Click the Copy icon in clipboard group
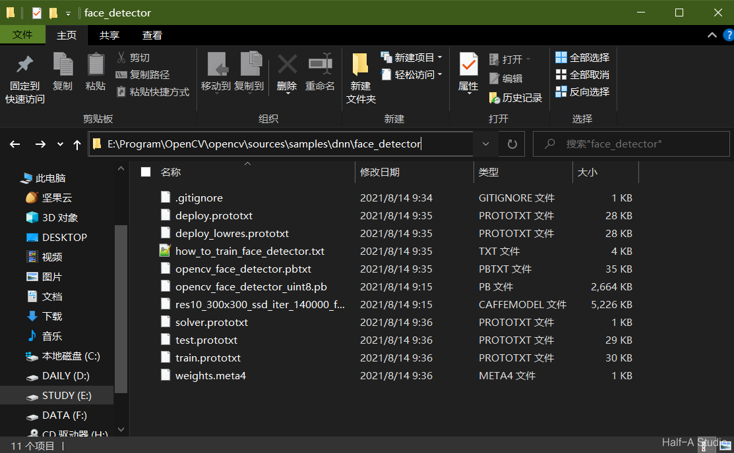This screenshot has width=734, height=453. [x=63, y=64]
